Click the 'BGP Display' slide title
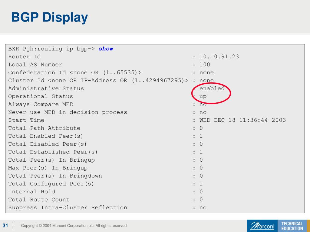This screenshot has height=232, width=310. 49,18
